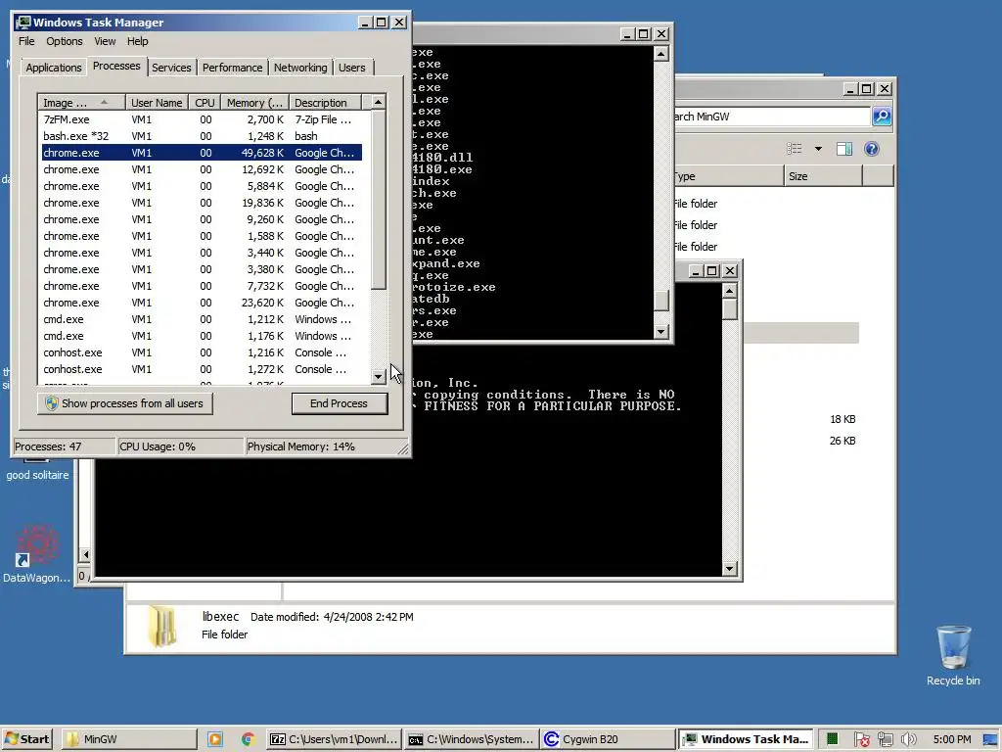Image resolution: width=1002 pixels, height=752 pixels.
Task: Open the Options menu in Task Manager
Action: point(64,41)
